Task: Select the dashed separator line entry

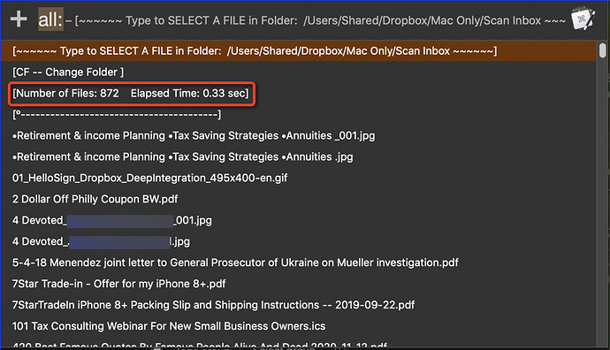Action: click(x=298, y=114)
